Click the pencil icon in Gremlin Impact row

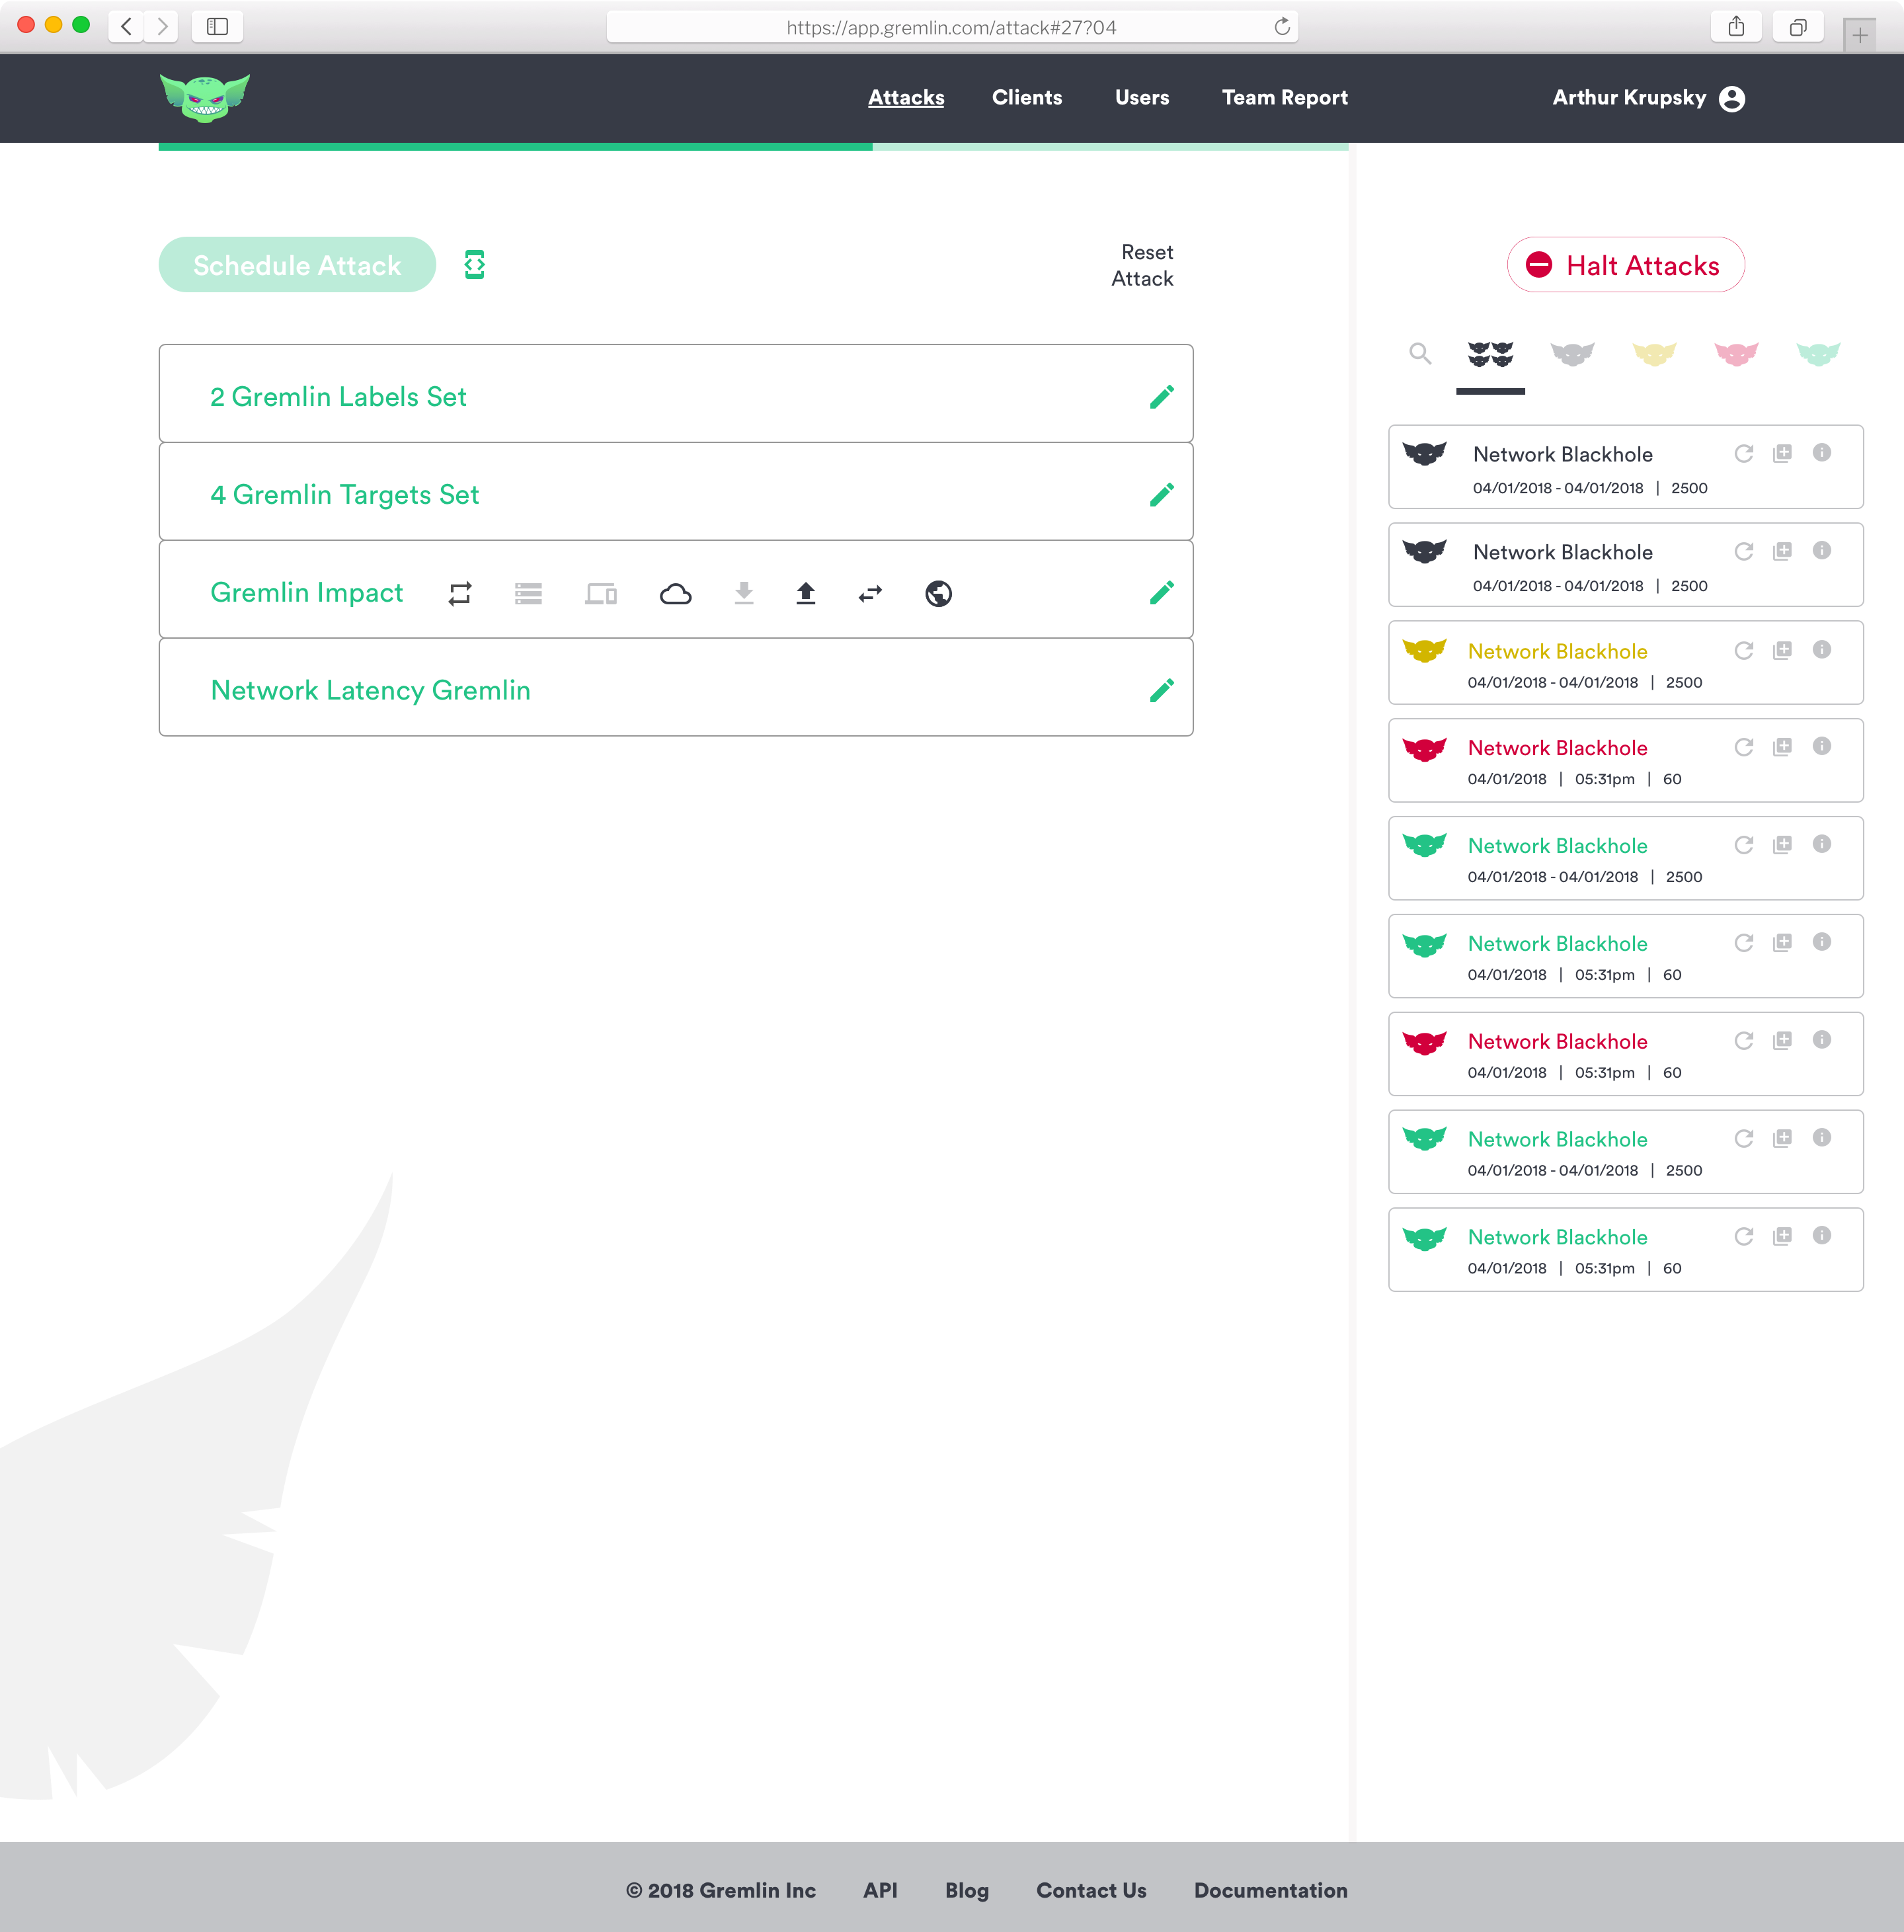[x=1161, y=593]
